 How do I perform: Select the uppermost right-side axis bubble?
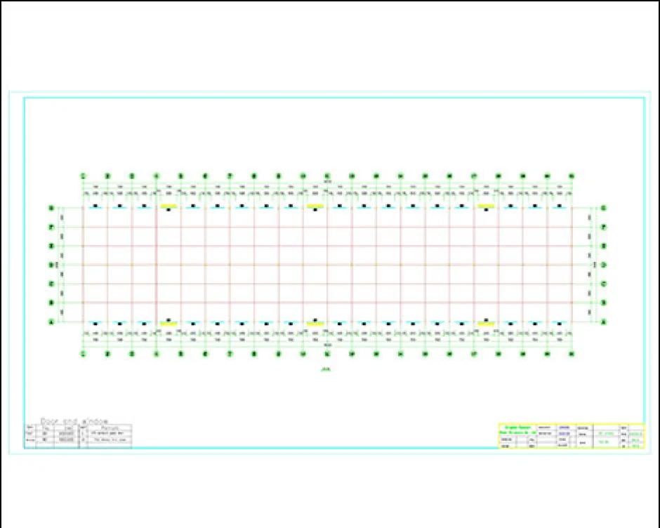[604, 208]
